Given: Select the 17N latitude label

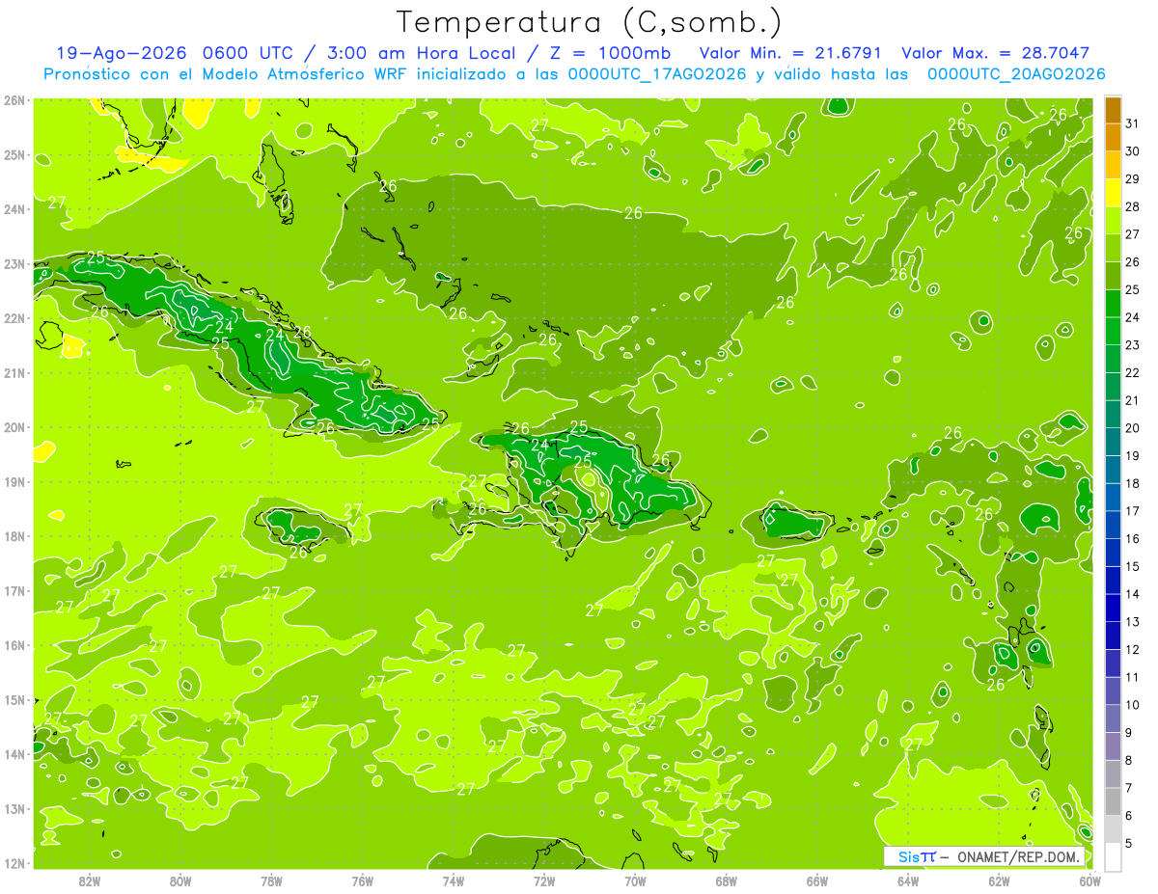Looking at the screenshot, I should tap(14, 591).
